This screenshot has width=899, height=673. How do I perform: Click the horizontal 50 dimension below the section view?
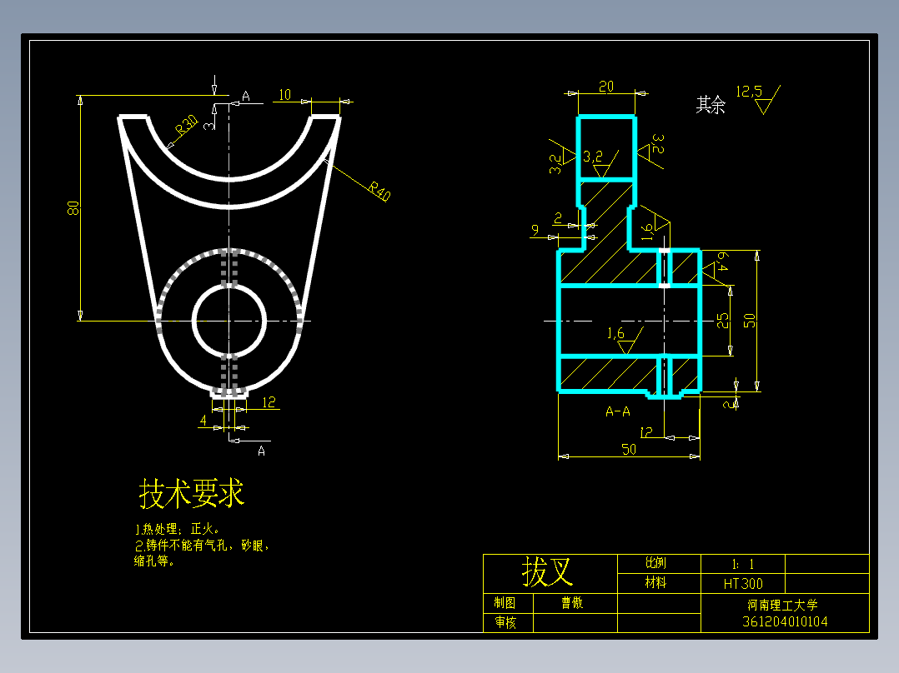(x=629, y=449)
